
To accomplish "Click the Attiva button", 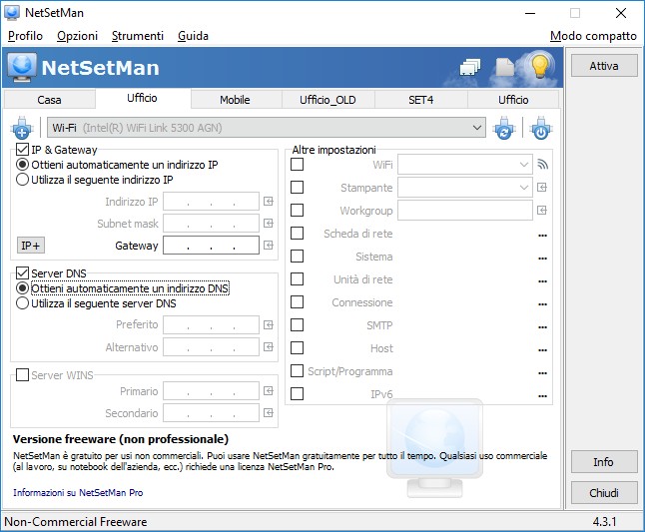I will (604, 66).
